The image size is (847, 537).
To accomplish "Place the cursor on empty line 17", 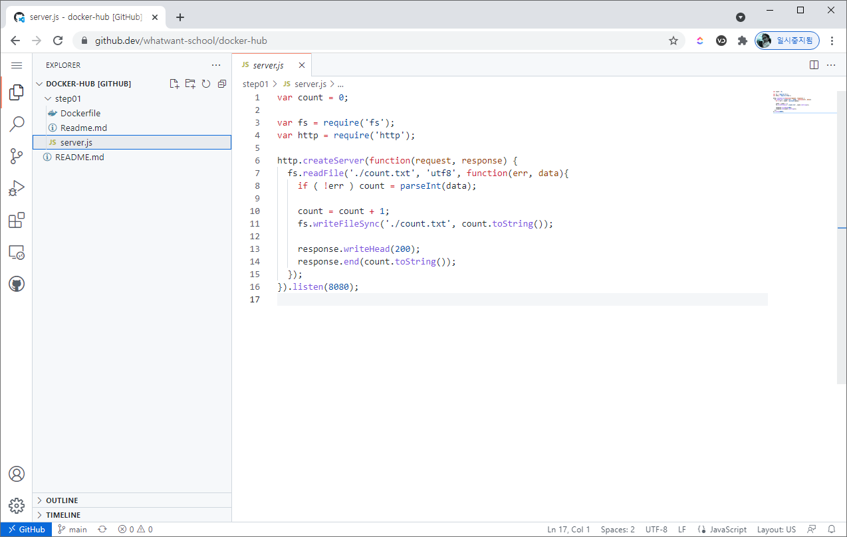I will [522, 300].
